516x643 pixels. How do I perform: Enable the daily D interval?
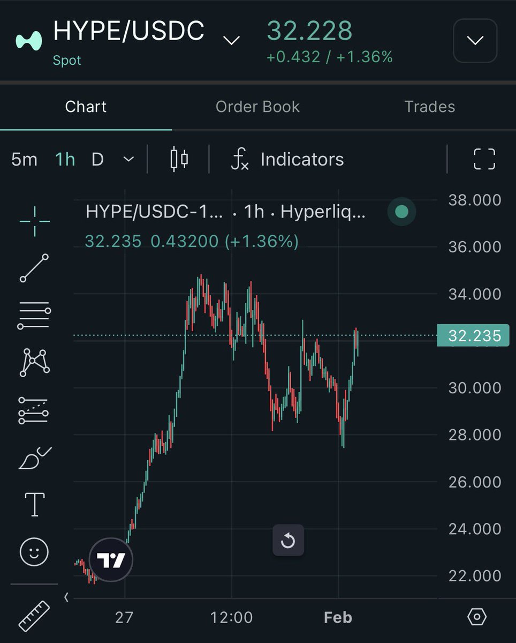[x=97, y=159]
